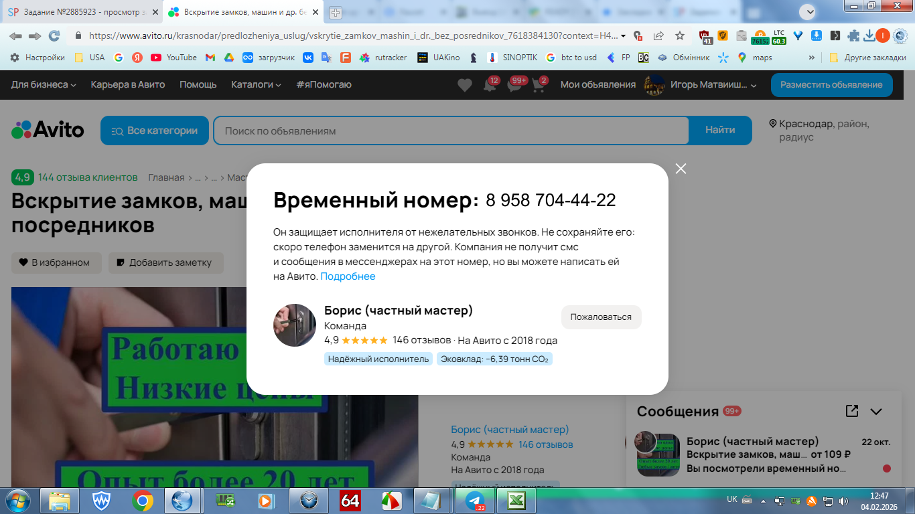This screenshot has height=514, width=915.
Task: Select the Вскрытие замков browser tab
Action: pos(243,12)
